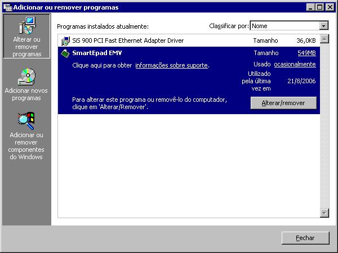Select SiS 900 PCI Fast Ethernet Adapter Driver row
The height and width of the screenshot is (253, 338).
189,40
